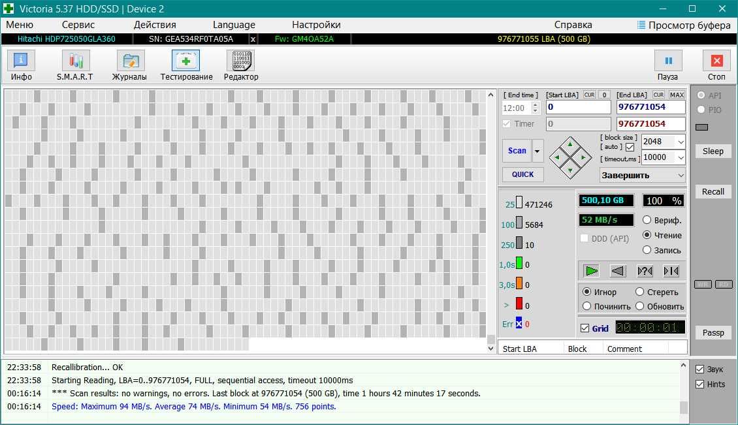Open the Справка help menu
The image size is (738, 425).
(x=573, y=25)
